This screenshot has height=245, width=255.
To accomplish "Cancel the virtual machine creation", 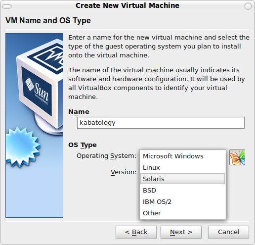I will click(228, 232).
